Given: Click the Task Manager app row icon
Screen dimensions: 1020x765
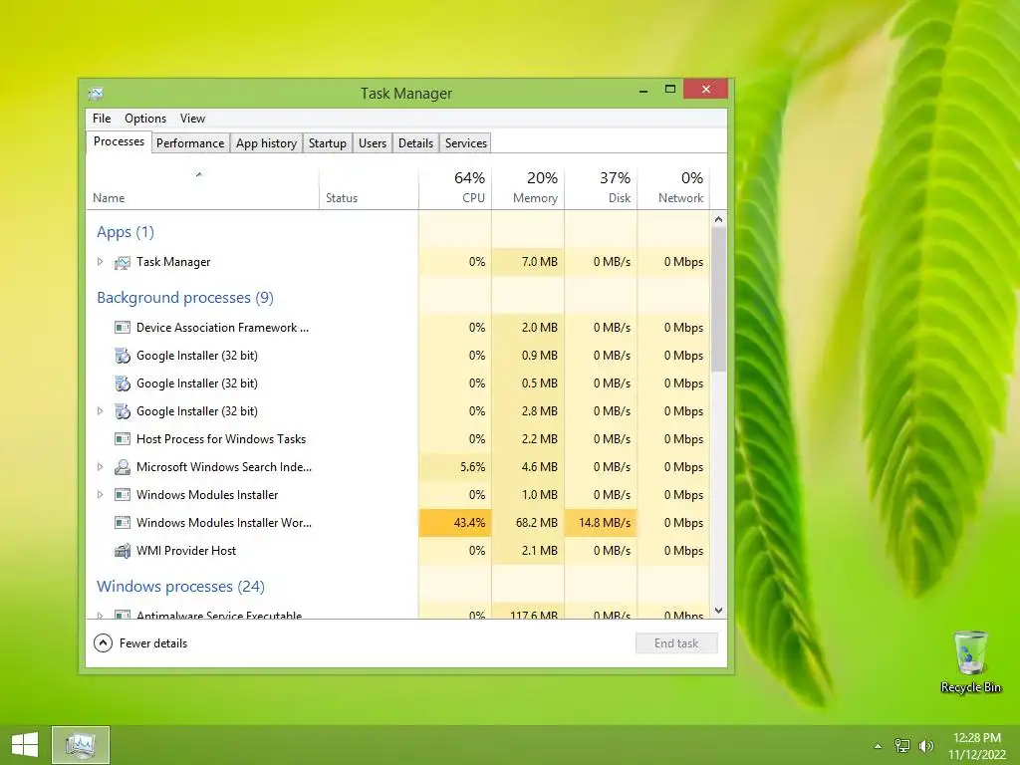Looking at the screenshot, I should (x=123, y=262).
